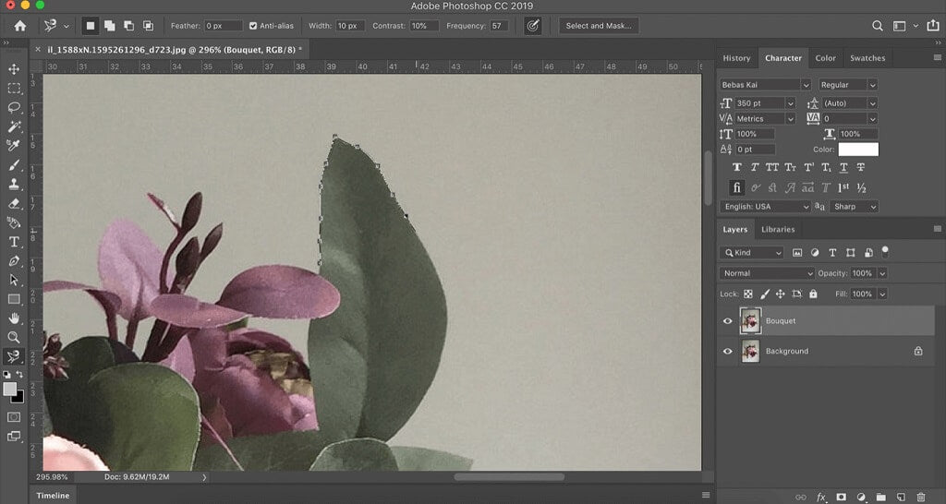Open the Regular font style dropdown
Viewport: 946px width, 504px height.
tap(872, 85)
